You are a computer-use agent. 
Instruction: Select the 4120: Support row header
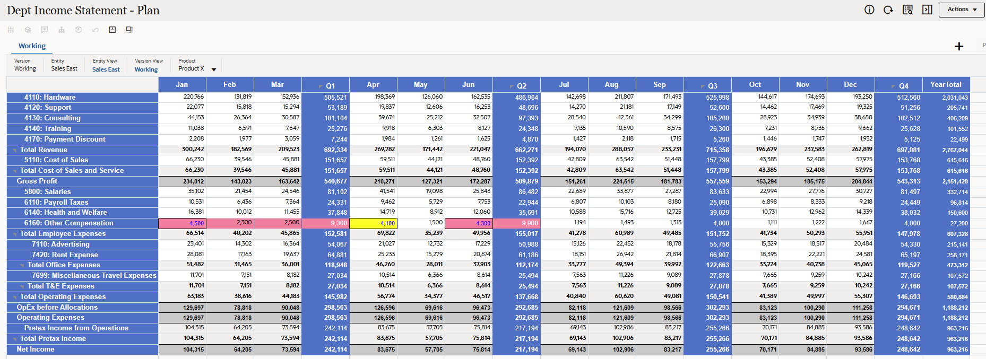pyautogui.click(x=82, y=108)
